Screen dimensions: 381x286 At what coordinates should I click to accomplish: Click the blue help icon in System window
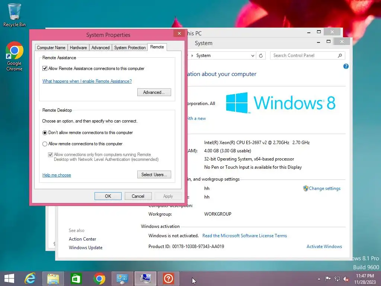tap(346, 66)
